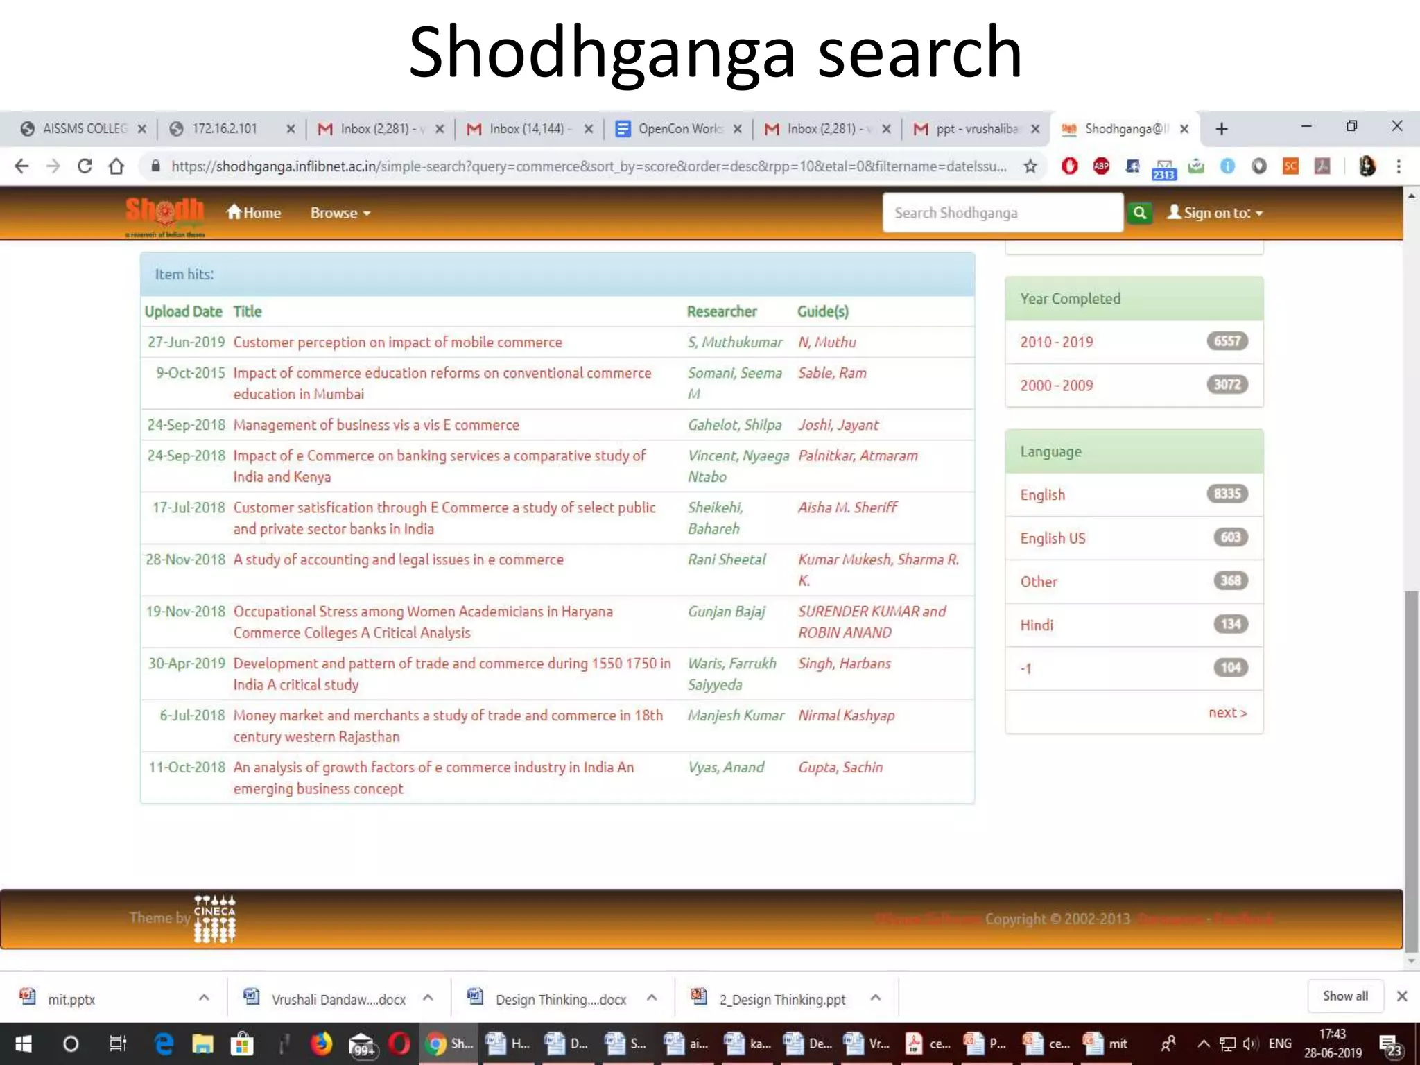Screen dimensions: 1420x1065
Task: Launch Microsoft Edge from the taskbar
Action: [164, 1044]
